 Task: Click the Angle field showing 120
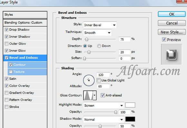(103, 75)
